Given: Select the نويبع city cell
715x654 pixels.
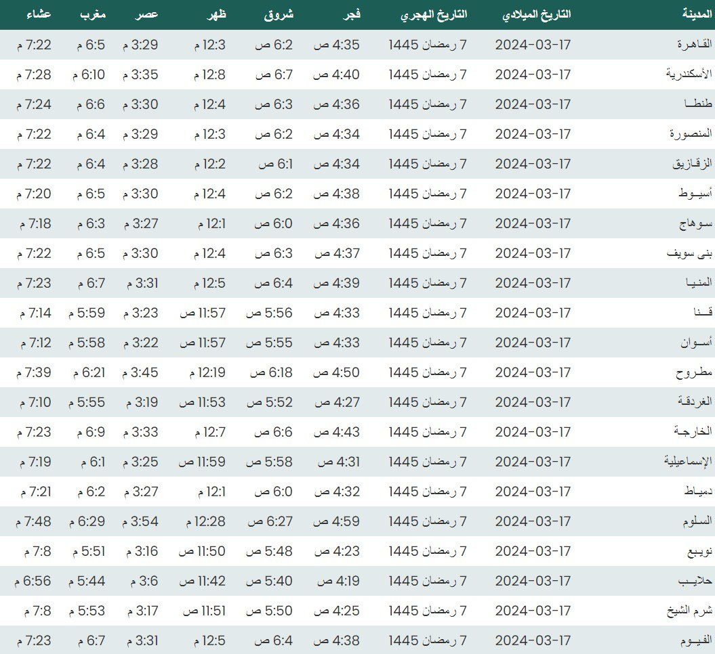Looking at the screenshot, I should tap(699, 551).
